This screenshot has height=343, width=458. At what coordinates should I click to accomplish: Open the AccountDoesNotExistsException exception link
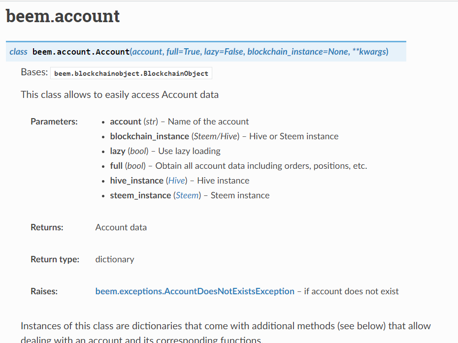(x=195, y=291)
